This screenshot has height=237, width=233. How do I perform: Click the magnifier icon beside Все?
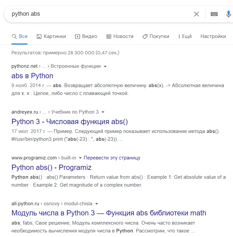(14, 36)
